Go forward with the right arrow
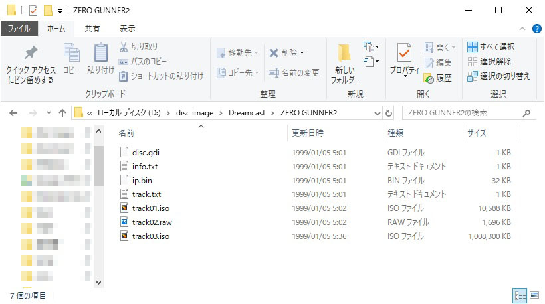The image size is (545, 304). [x=33, y=113]
